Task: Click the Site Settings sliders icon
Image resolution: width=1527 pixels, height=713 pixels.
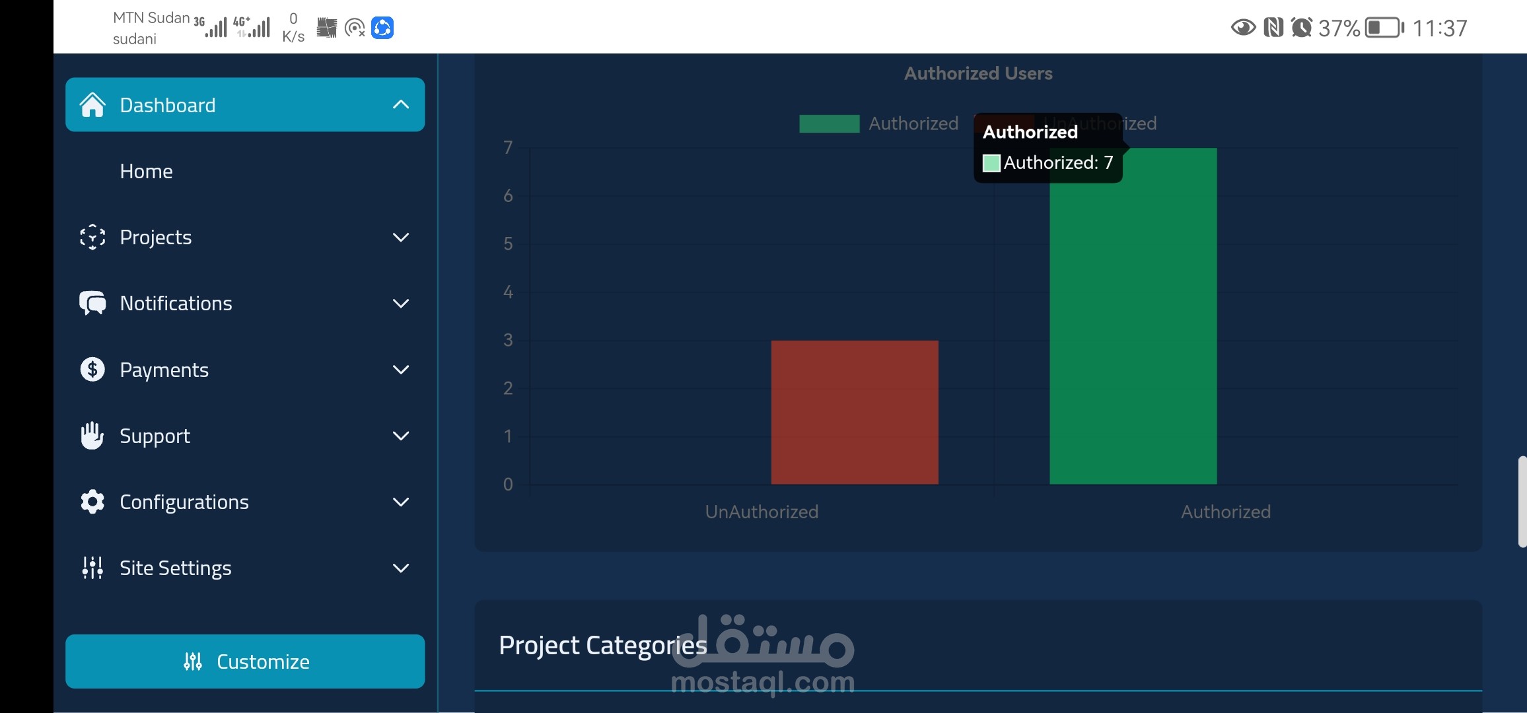Action: click(x=92, y=568)
